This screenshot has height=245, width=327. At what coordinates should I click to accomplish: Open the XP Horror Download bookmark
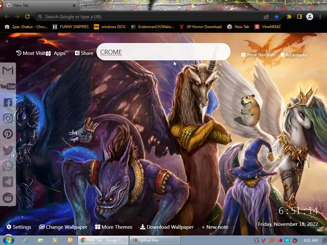pyautogui.click(x=201, y=27)
